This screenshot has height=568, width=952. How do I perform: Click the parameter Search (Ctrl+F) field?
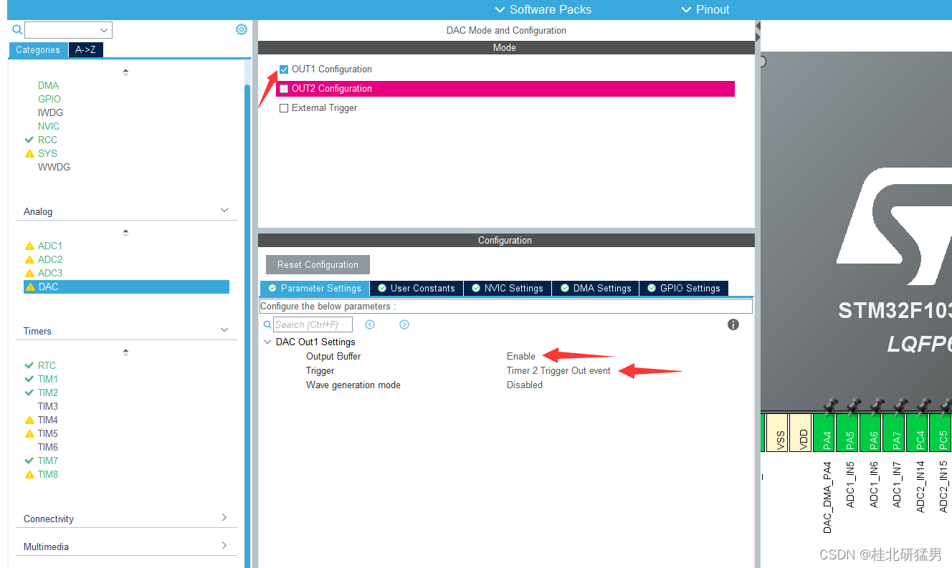coord(313,324)
